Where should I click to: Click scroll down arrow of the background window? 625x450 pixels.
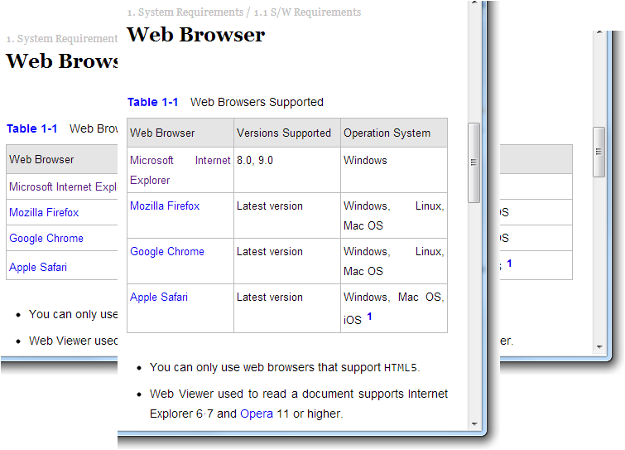[x=599, y=346]
